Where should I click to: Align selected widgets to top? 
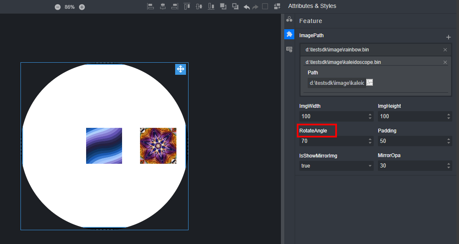coord(187,6)
